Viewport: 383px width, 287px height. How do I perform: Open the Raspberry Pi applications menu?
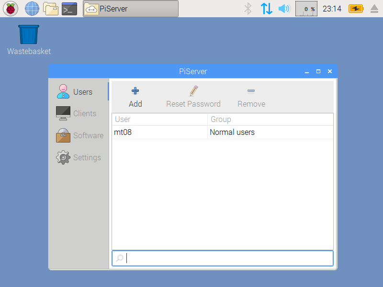10,9
